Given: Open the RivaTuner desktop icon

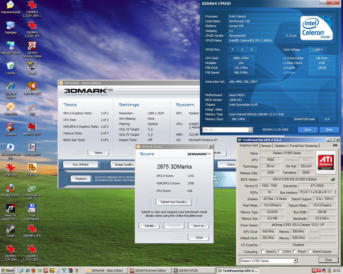Looking at the screenshot, I should point(32,170).
